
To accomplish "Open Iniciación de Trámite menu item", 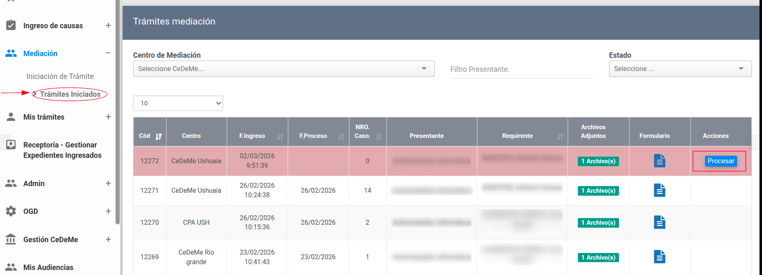I will click(60, 76).
